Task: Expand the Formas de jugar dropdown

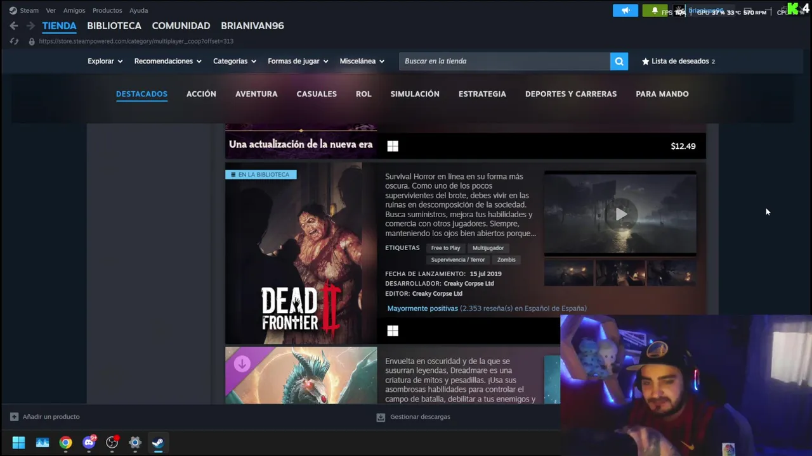Action: tap(298, 61)
